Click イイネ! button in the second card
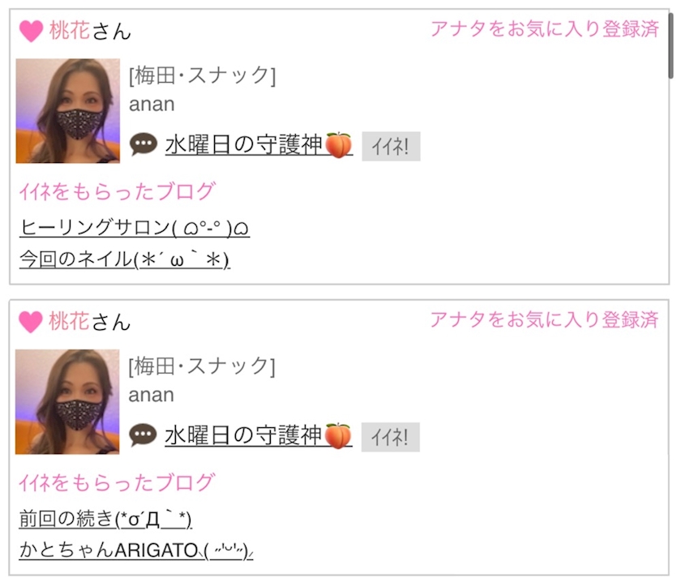681x582 pixels. pyautogui.click(x=391, y=437)
